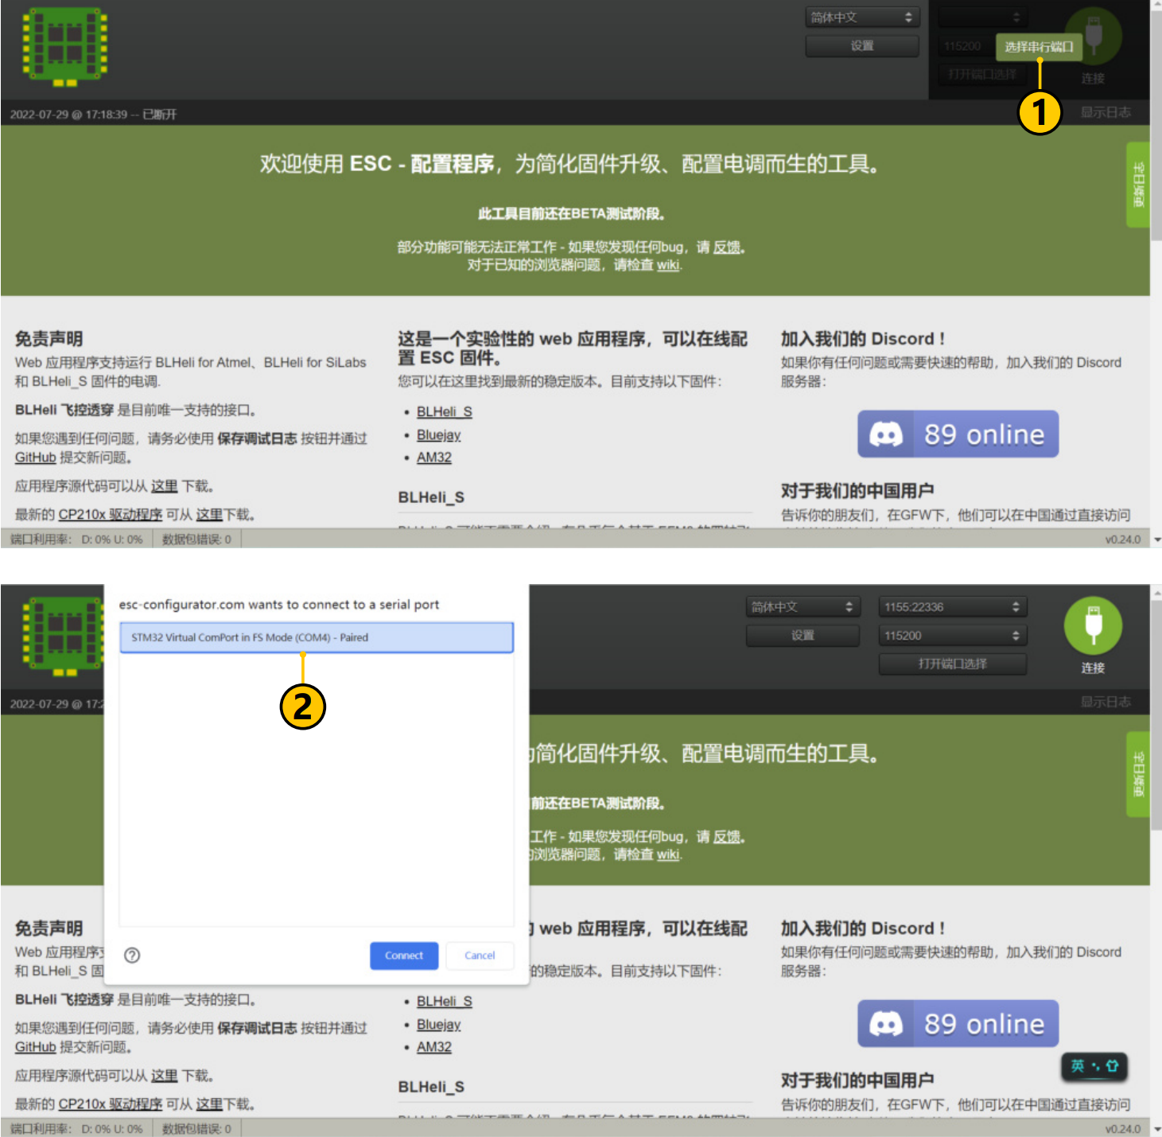The image size is (1162, 1137).
Task: Click the help question mark icon in dialog
Action: (x=133, y=956)
